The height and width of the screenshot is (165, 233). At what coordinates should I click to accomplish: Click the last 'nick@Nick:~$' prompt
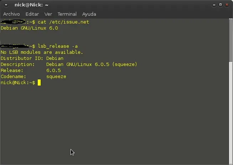point(18,83)
